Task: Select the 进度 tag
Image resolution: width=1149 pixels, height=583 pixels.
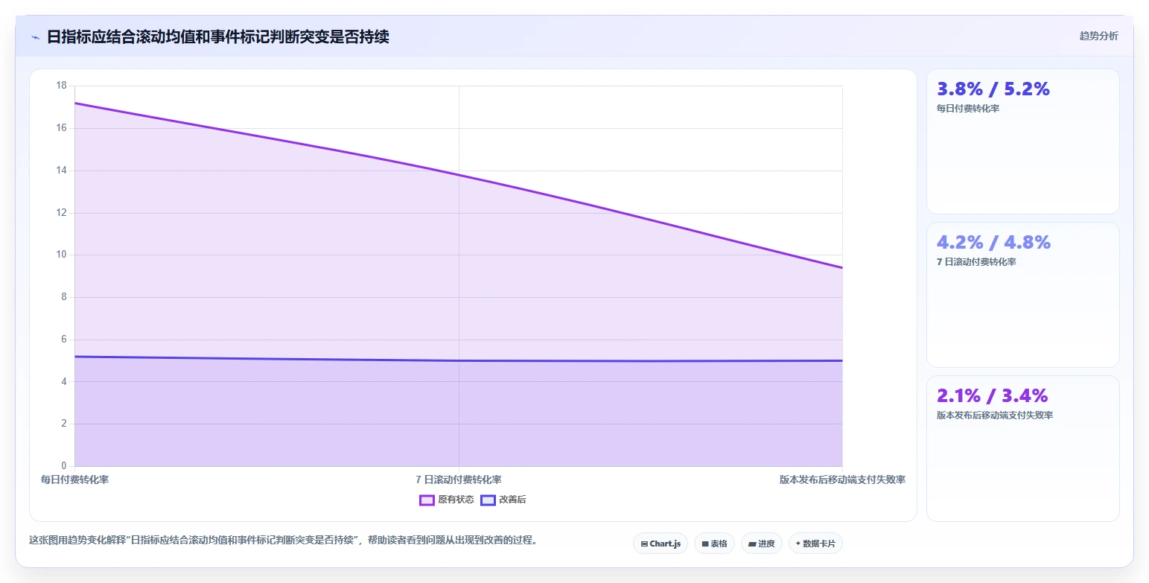Action: coord(761,544)
